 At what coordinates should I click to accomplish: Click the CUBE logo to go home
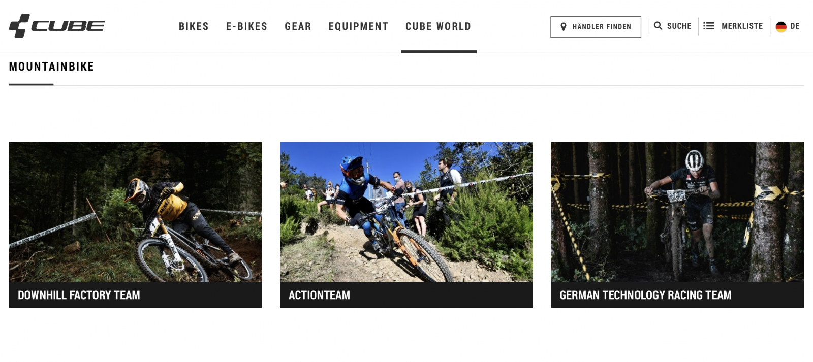tap(57, 26)
